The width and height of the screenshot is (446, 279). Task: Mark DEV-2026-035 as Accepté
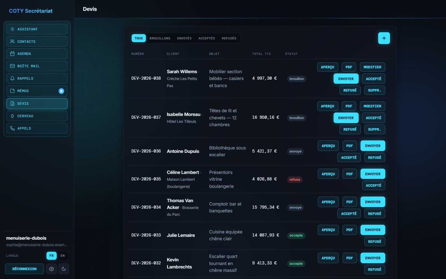374,185
